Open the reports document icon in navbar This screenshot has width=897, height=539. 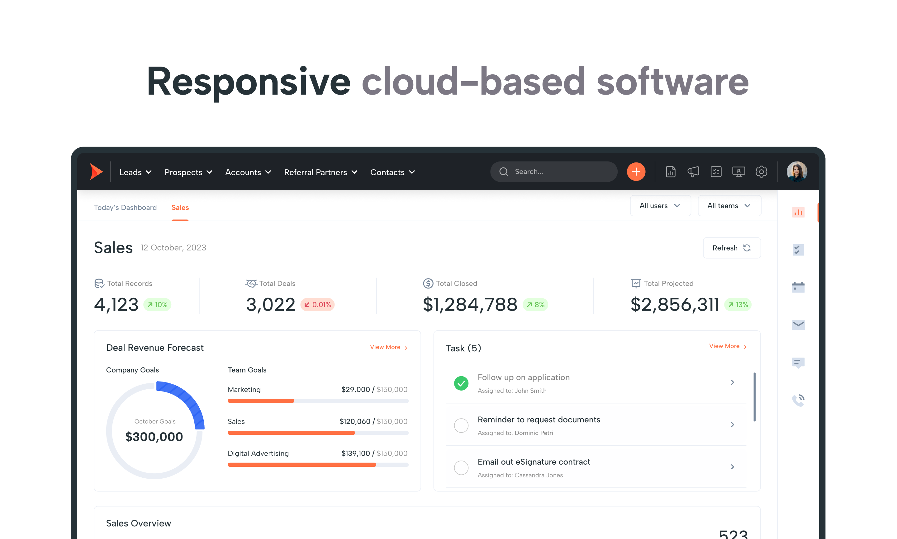(670, 172)
